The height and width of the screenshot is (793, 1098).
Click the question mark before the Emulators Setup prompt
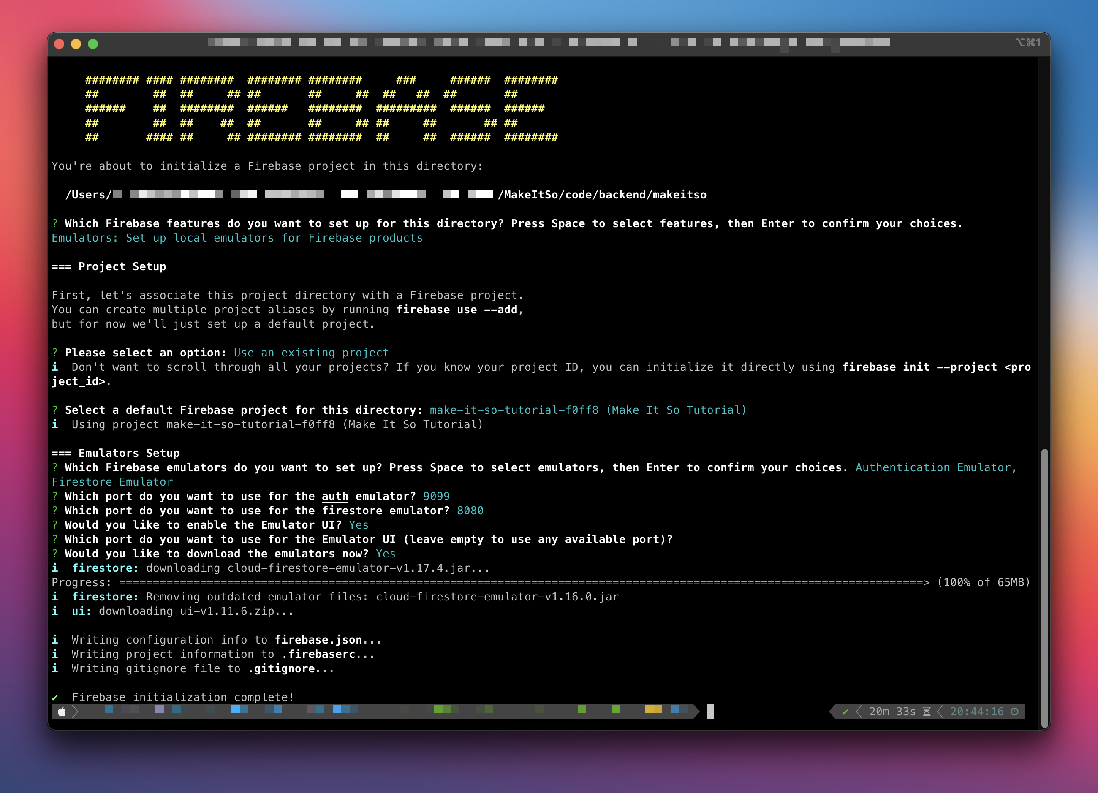[x=55, y=468]
